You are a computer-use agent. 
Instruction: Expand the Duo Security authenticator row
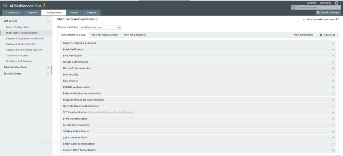198,74
